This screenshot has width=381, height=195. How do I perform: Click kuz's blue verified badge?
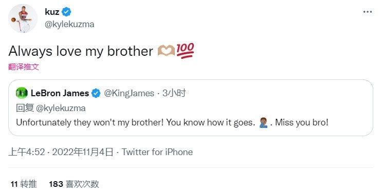pos(66,12)
